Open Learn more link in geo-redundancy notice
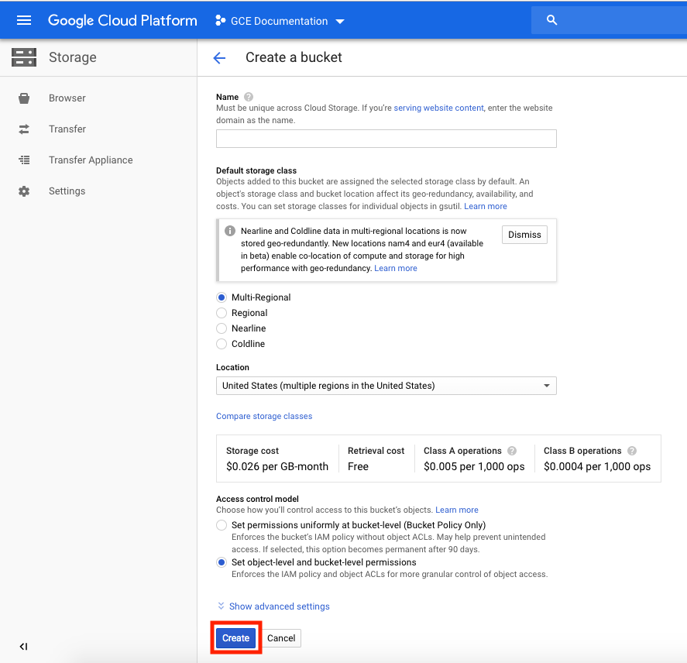 [x=396, y=268]
